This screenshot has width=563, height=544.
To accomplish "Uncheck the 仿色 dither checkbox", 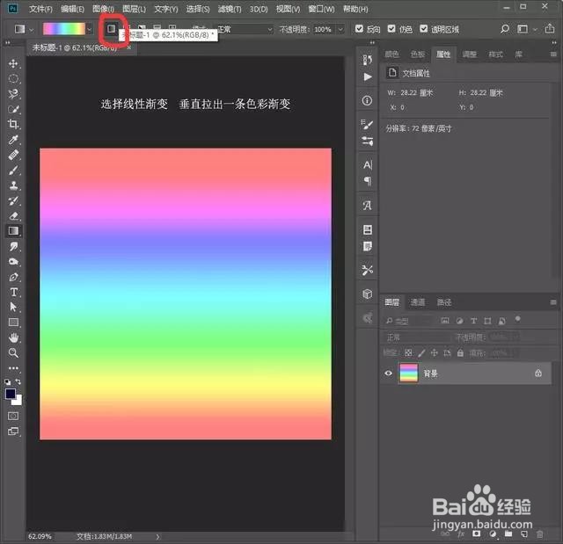I will [x=391, y=29].
